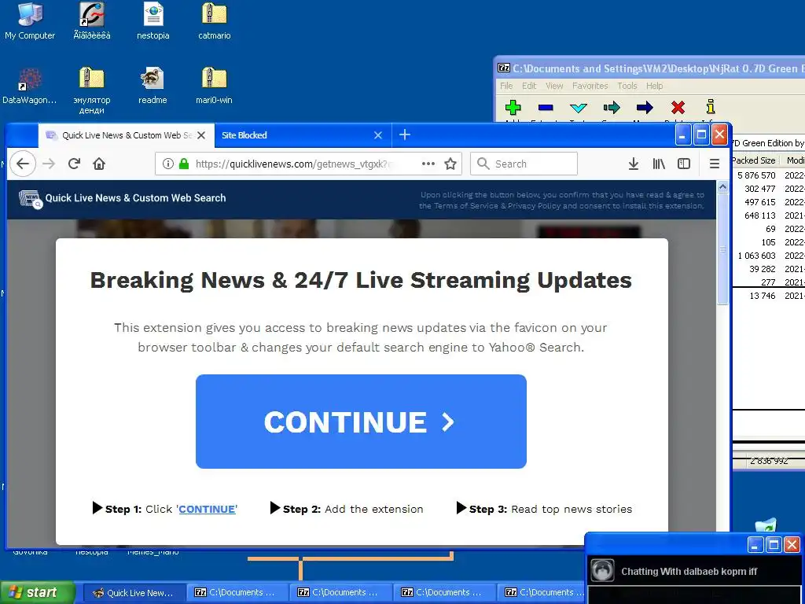
Task: Click the 7-Zip Extract blue minus icon
Action: (546, 108)
